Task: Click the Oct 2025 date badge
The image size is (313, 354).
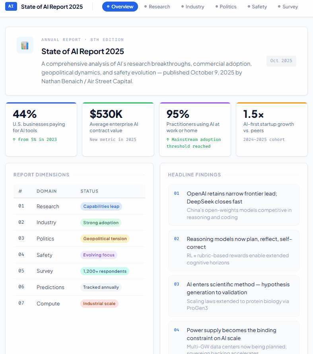Action: [x=281, y=61]
